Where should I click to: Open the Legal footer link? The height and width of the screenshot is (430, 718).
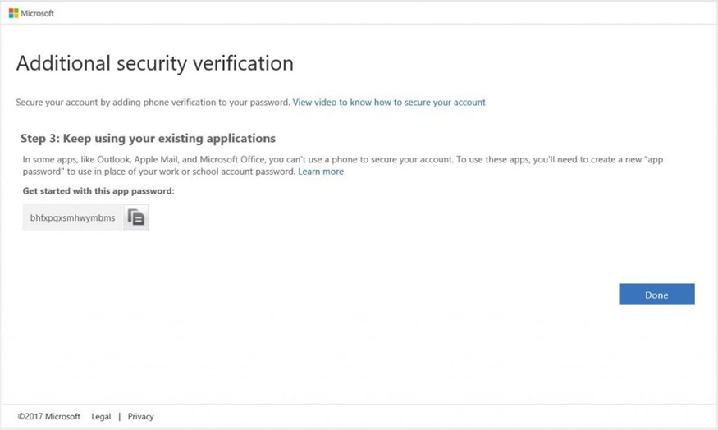click(101, 416)
